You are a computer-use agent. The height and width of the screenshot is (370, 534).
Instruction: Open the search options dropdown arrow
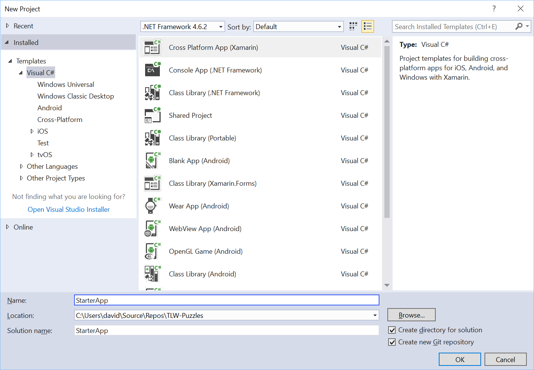coord(527,26)
